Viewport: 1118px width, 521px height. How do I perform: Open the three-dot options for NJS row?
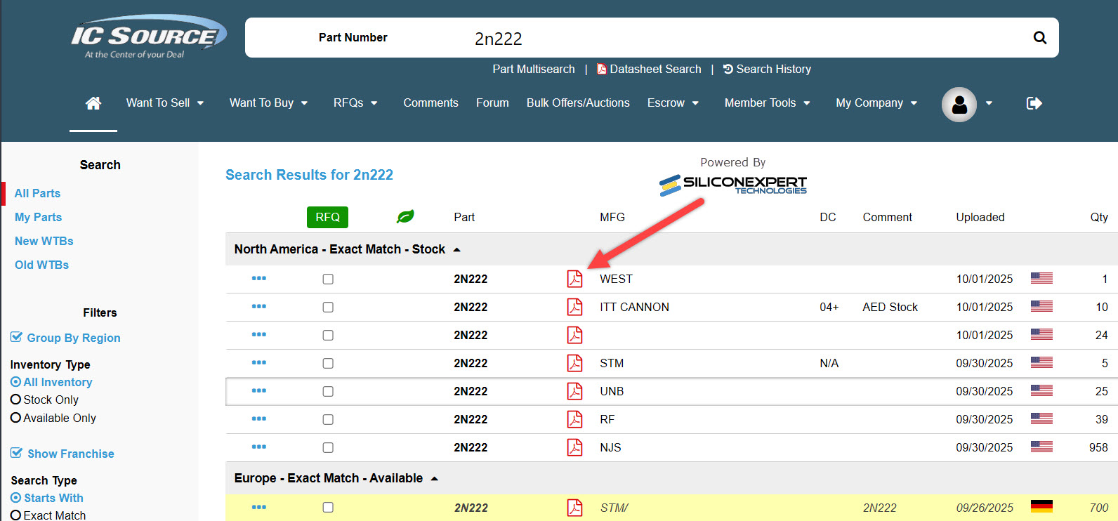(258, 447)
